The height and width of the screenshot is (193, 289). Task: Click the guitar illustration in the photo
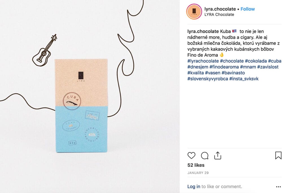45,51
